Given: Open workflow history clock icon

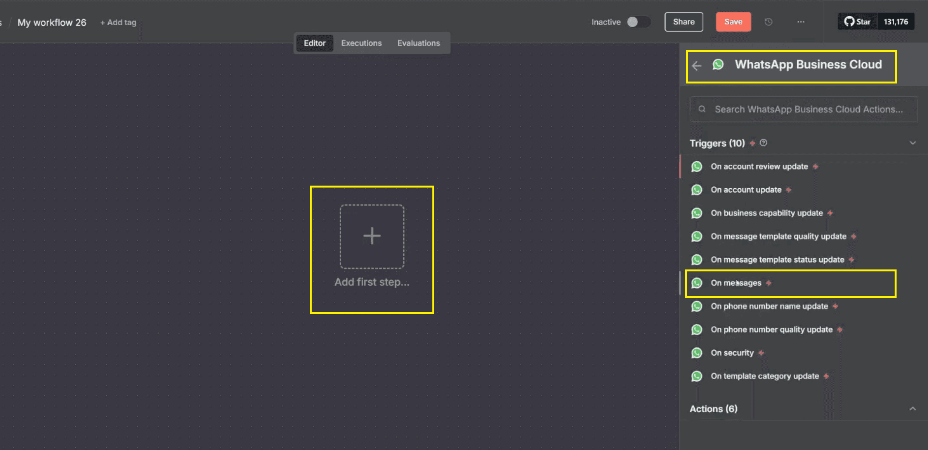Looking at the screenshot, I should pyautogui.click(x=768, y=22).
